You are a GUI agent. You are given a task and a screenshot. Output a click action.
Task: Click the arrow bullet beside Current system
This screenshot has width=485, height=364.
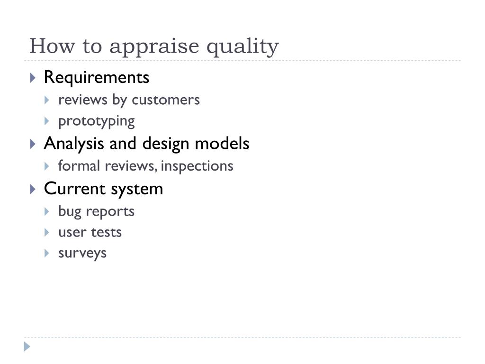click(33, 189)
